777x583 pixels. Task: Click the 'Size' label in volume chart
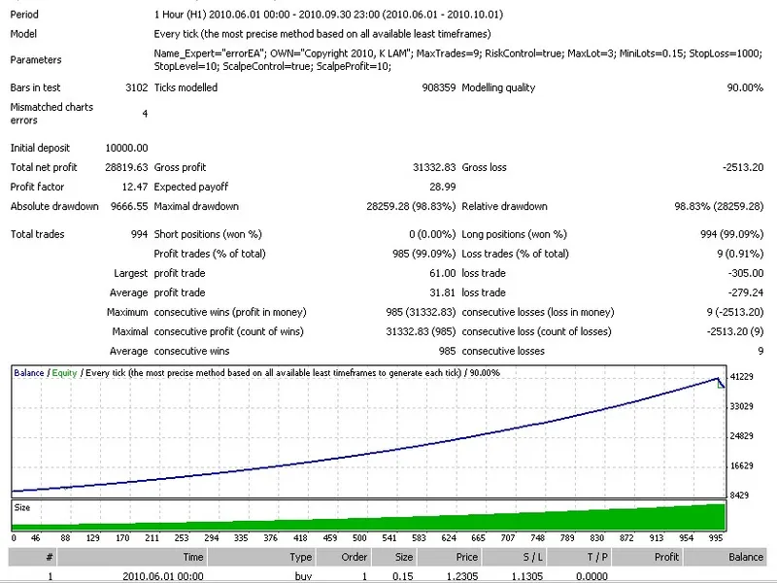tap(22, 507)
